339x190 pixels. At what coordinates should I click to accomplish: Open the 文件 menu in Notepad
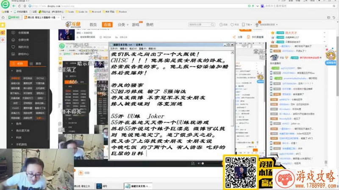[x=114, y=49]
